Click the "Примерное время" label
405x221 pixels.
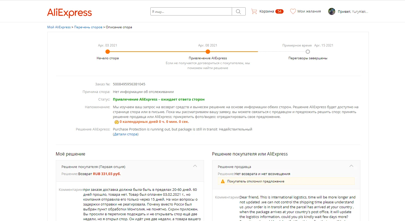pos(297,45)
